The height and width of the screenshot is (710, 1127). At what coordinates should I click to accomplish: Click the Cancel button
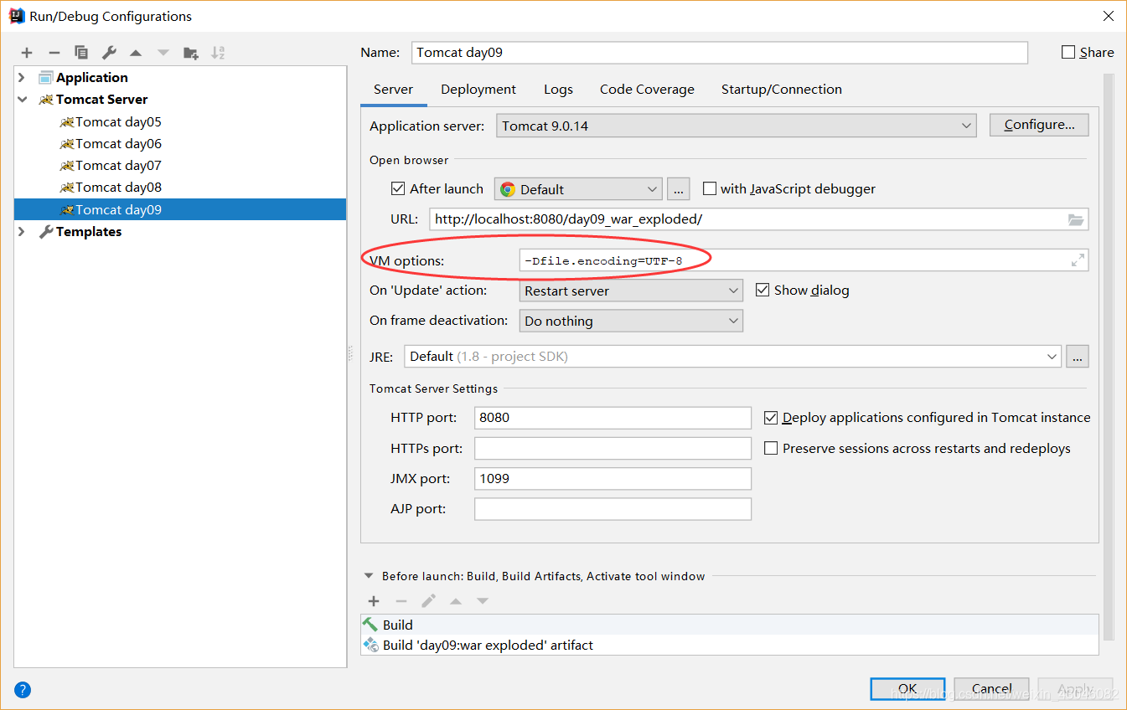(x=991, y=689)
